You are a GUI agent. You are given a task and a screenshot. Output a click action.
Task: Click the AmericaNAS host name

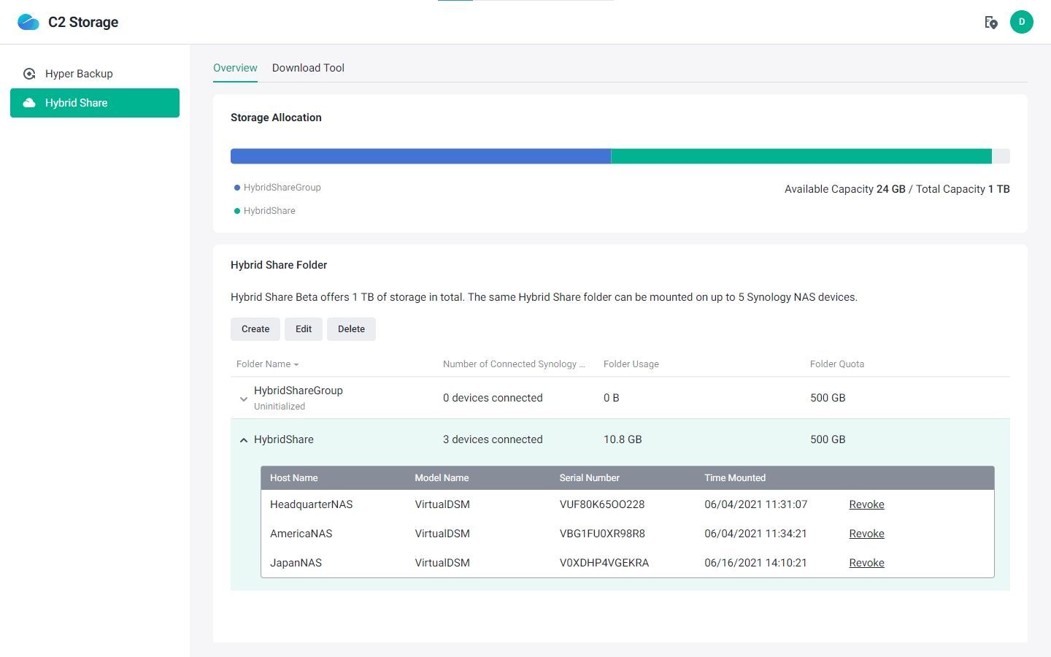[301, 534]
